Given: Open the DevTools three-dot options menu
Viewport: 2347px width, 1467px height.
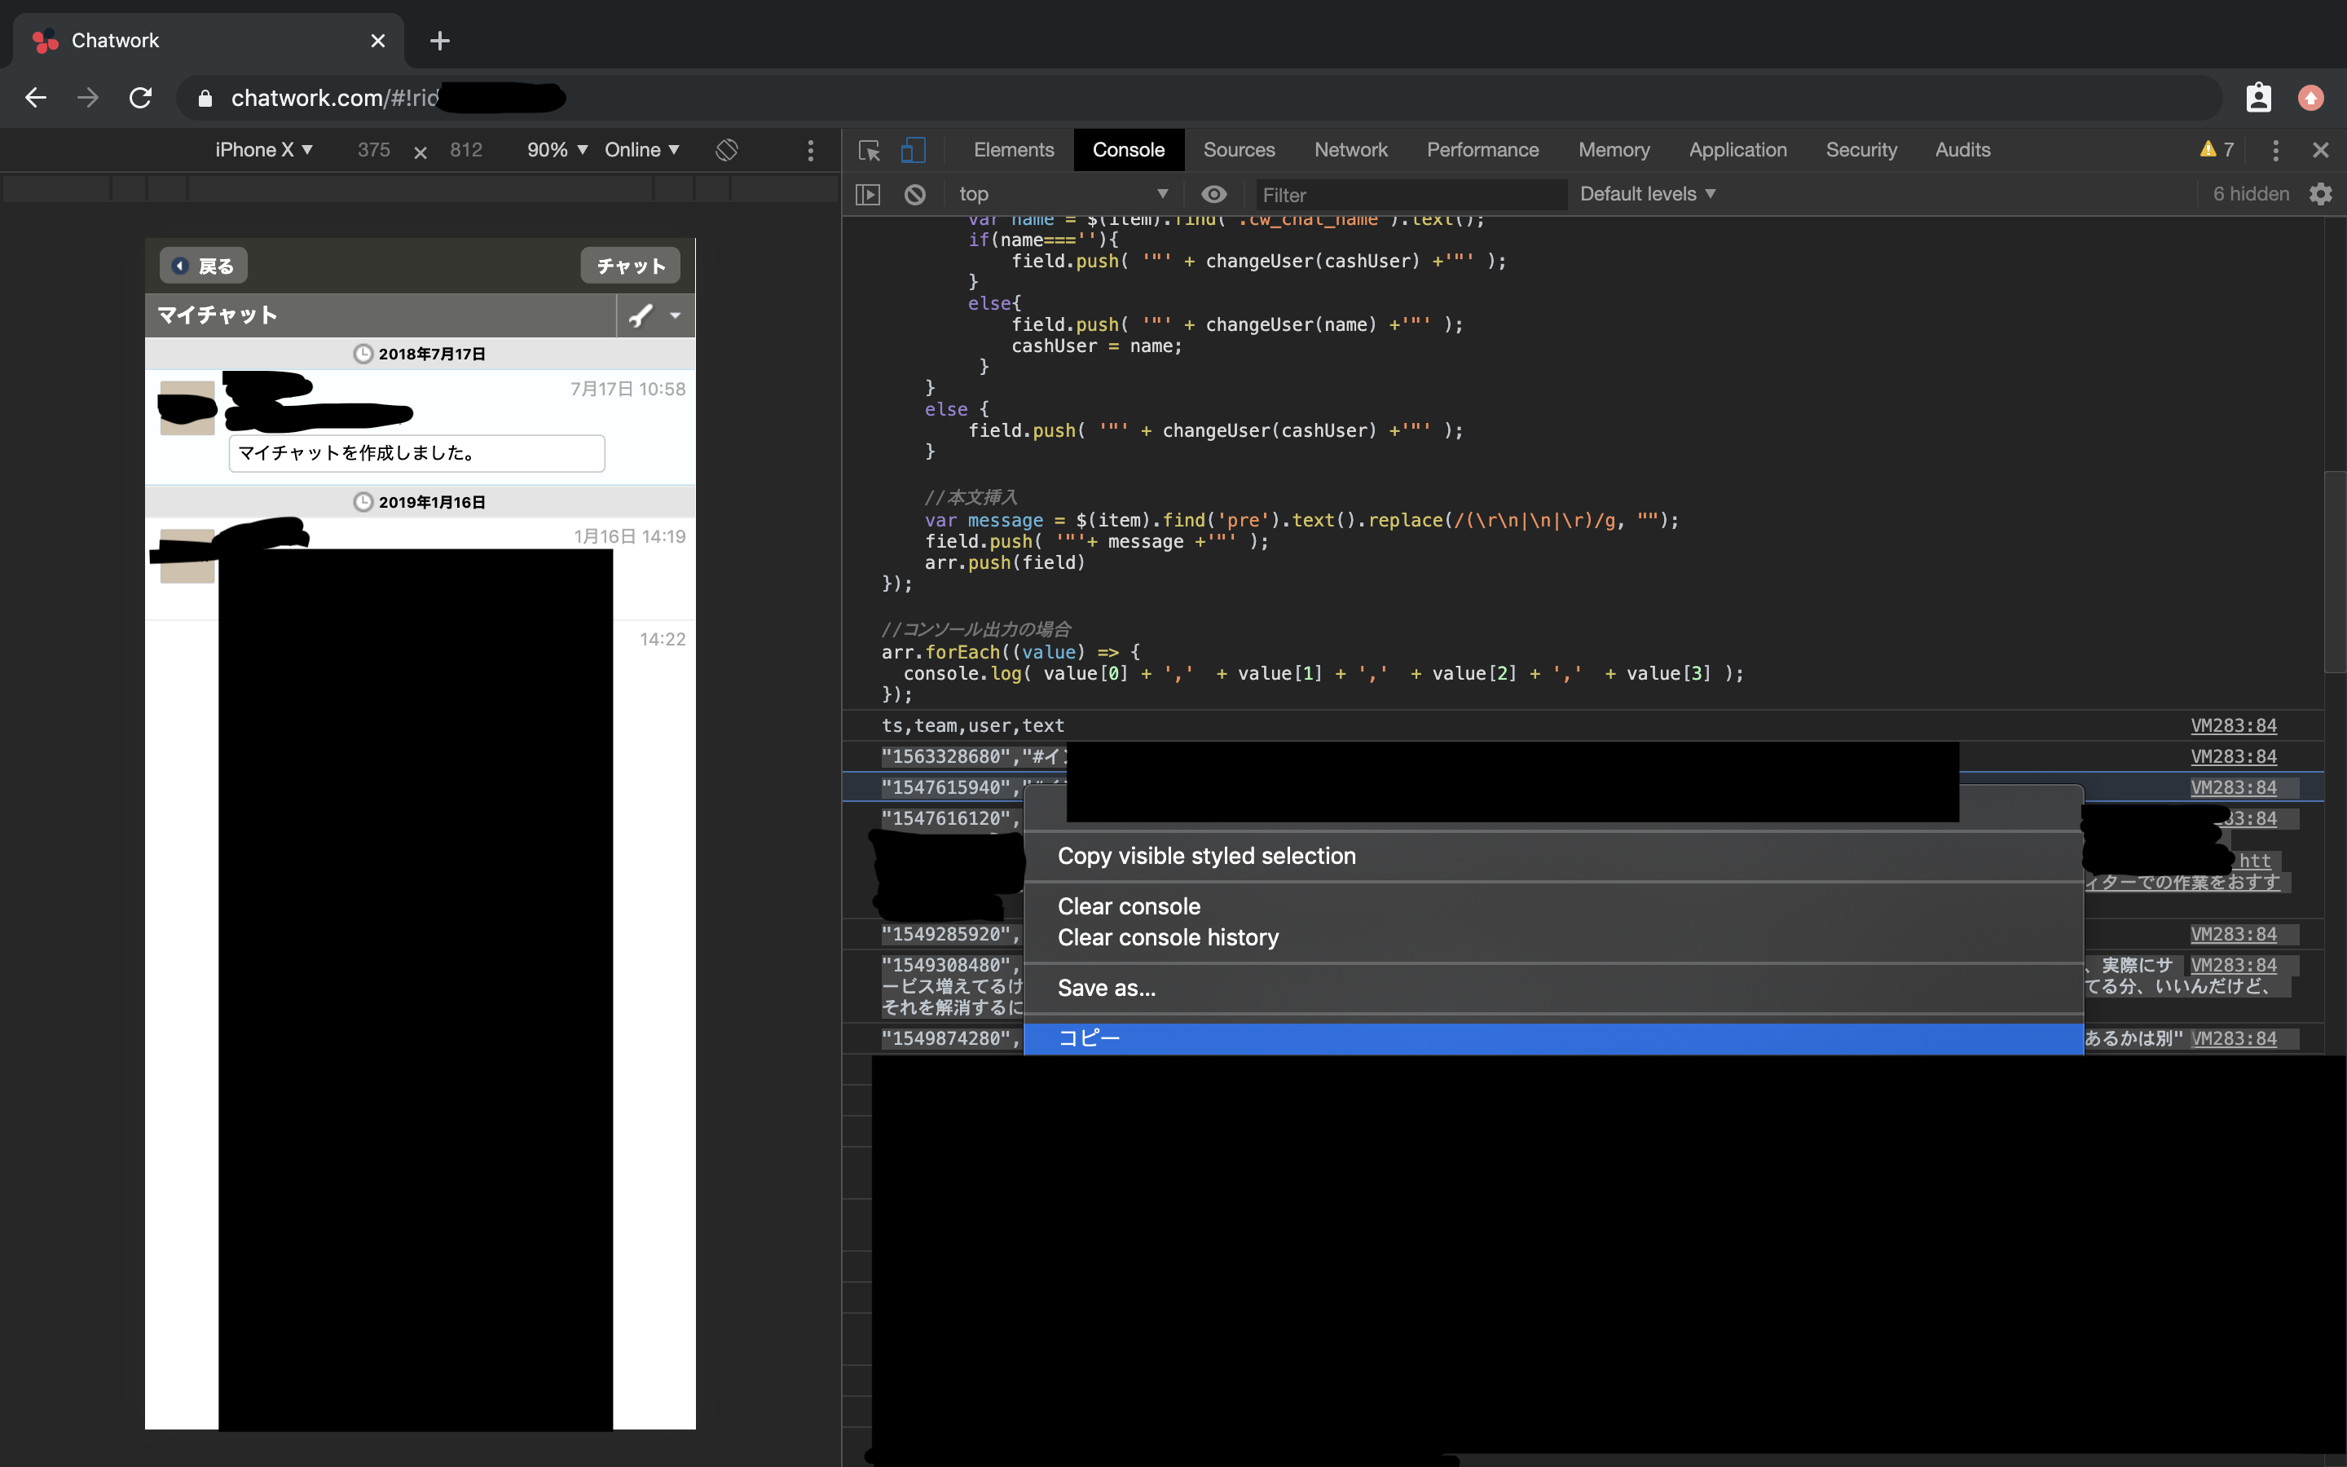Looking at the screenshot, I should (x=2274, y=151).
